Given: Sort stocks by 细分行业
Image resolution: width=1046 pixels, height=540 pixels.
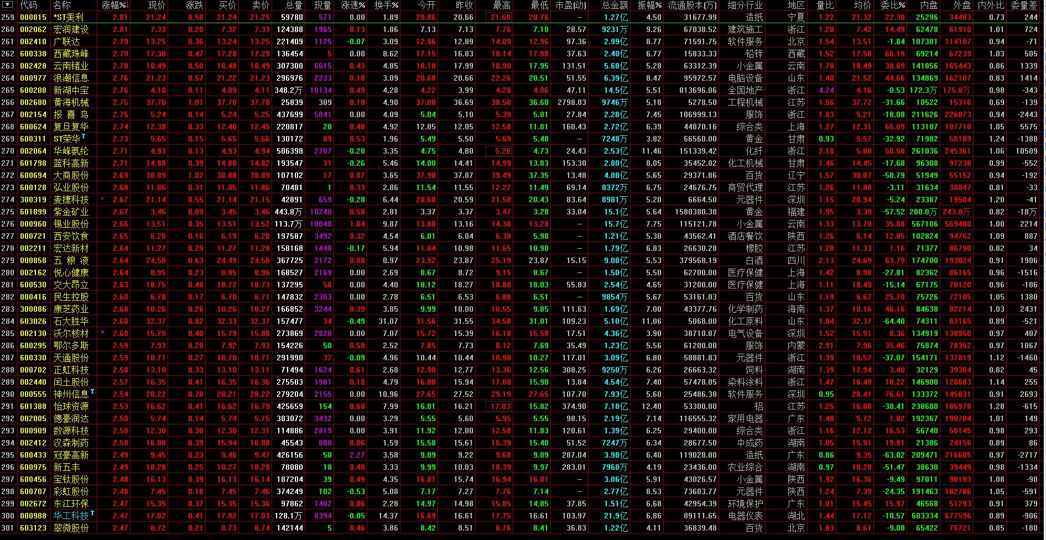Looking at the screenshot, I should (746, 6).
